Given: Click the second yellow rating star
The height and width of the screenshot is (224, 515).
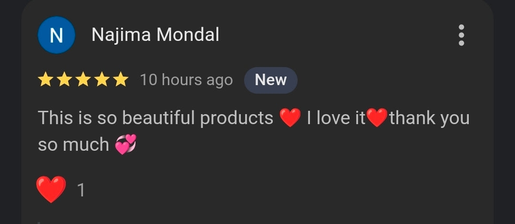Looking at the screenshot, I should coord(64,80).
